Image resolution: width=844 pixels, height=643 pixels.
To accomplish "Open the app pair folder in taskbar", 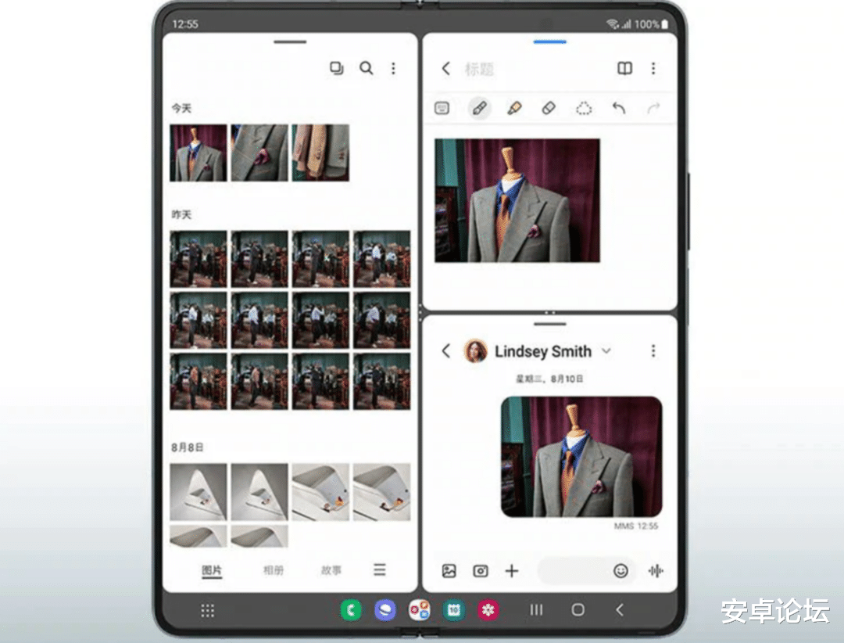I will point(420,610).
